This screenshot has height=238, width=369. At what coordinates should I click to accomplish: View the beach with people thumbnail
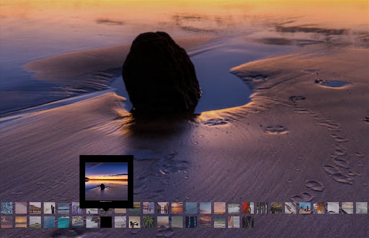coord(304,208)
